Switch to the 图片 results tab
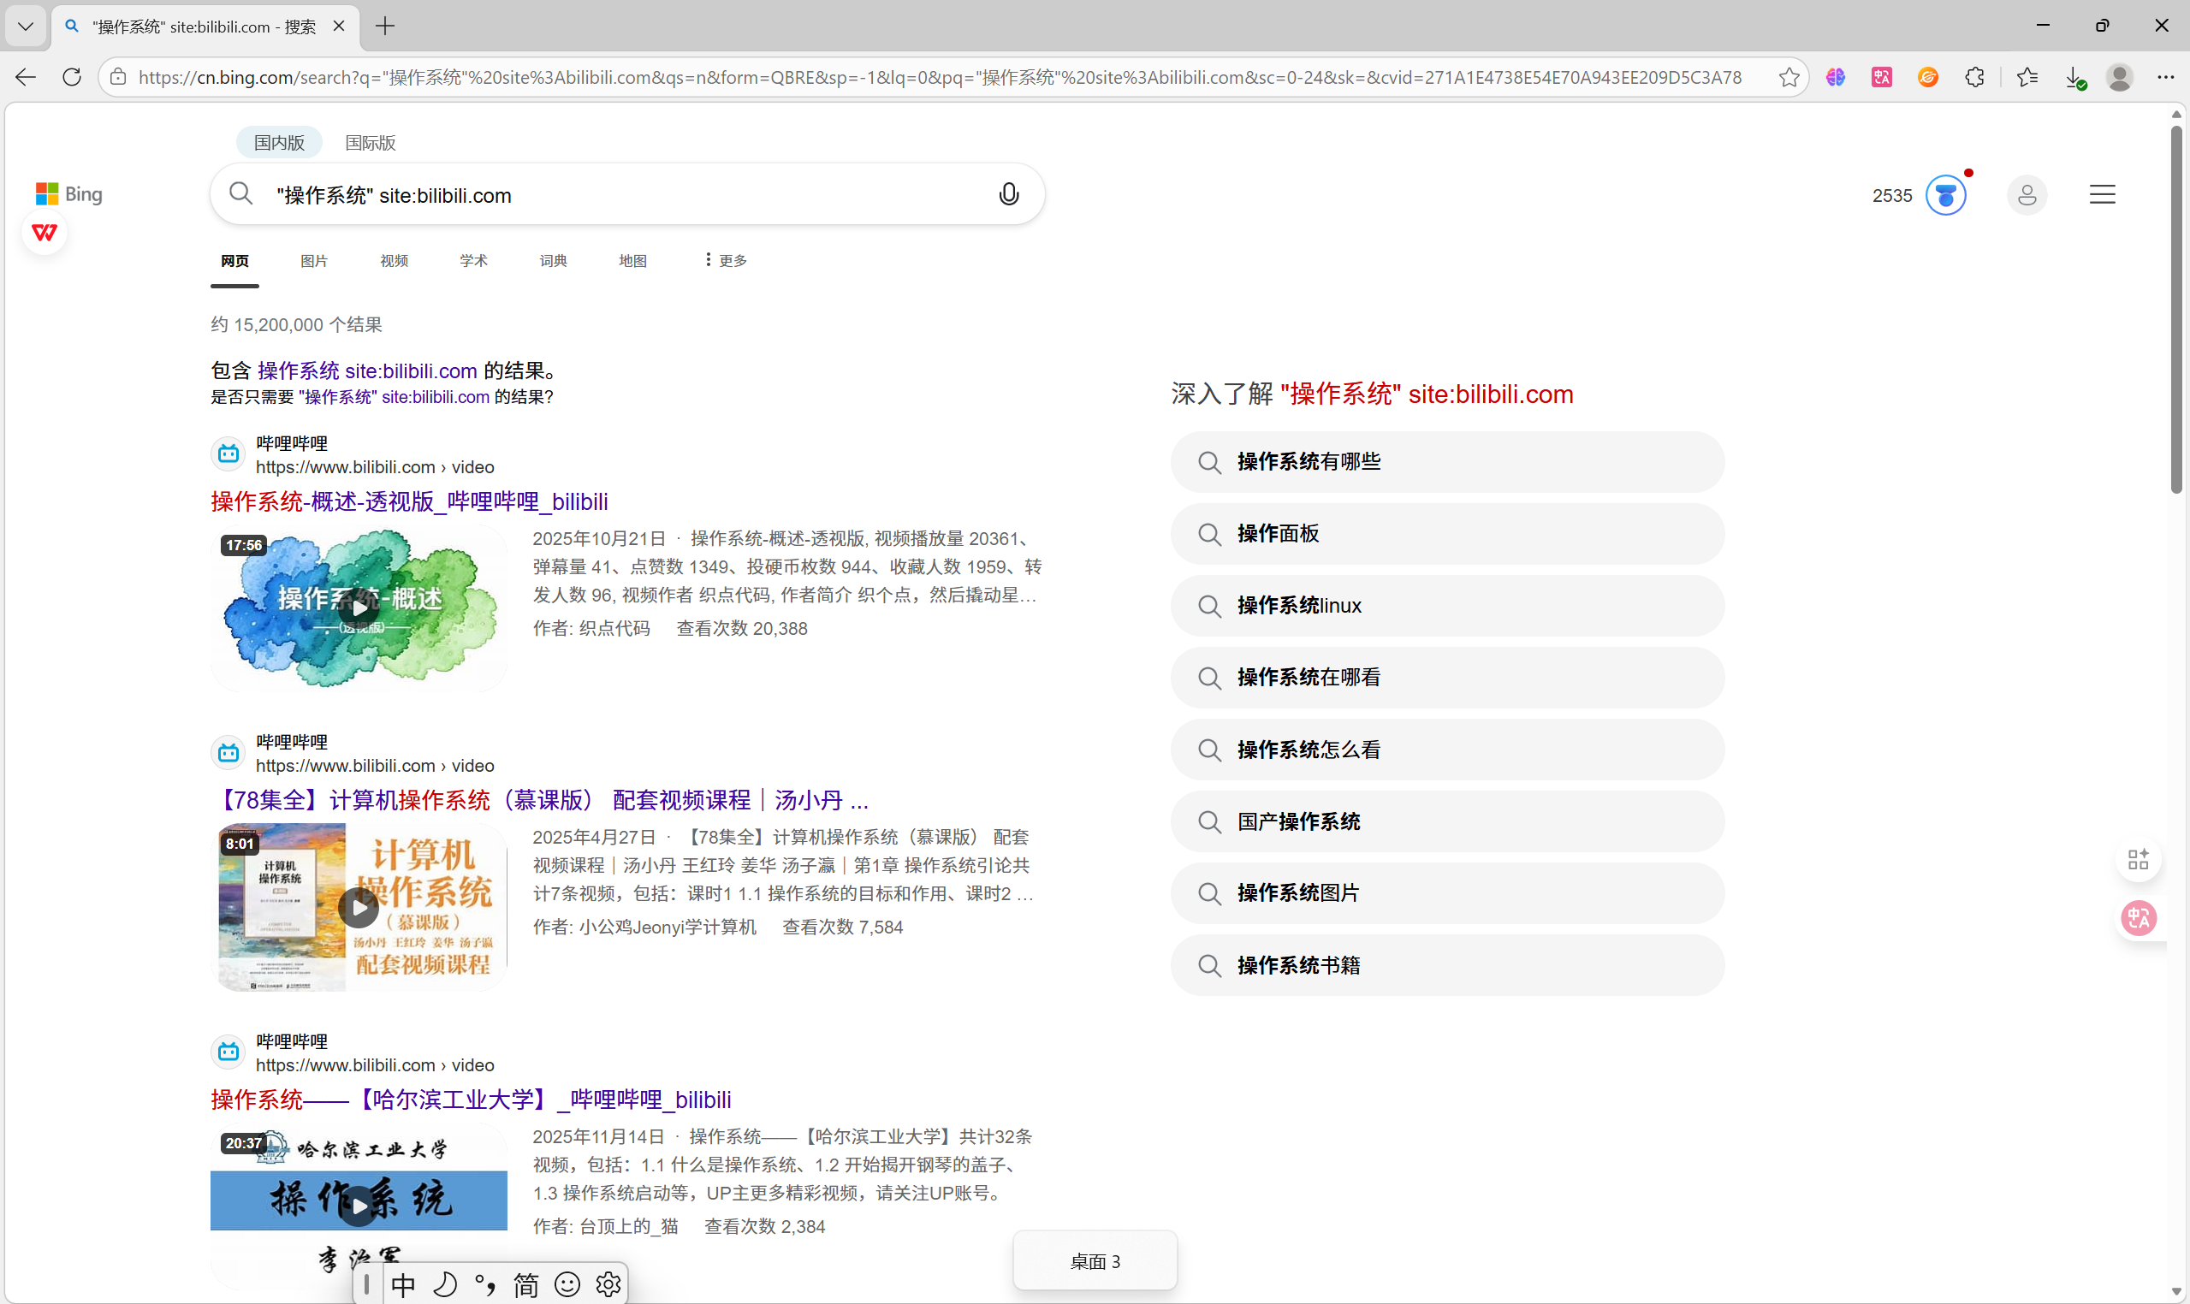Viewport: 2190px width, 1304px height. [314, 260]
